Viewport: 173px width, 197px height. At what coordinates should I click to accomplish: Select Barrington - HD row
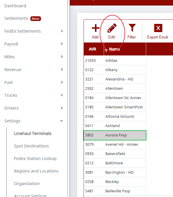pyautogui.click(x=115, y=173)
